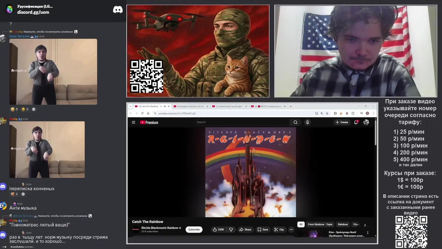Image resolution: width=442 pixels, height=249 pixels.
Task: Open the YouTube notifications bell
Action: point(356,122)
